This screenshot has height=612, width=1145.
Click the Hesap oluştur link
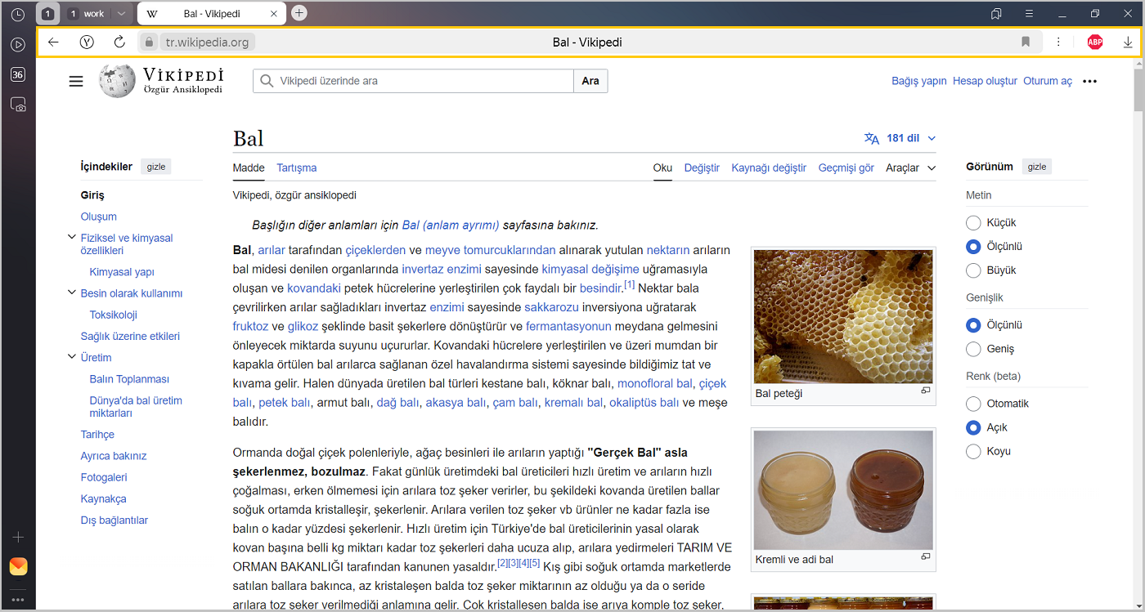click(x=985, y=81)
